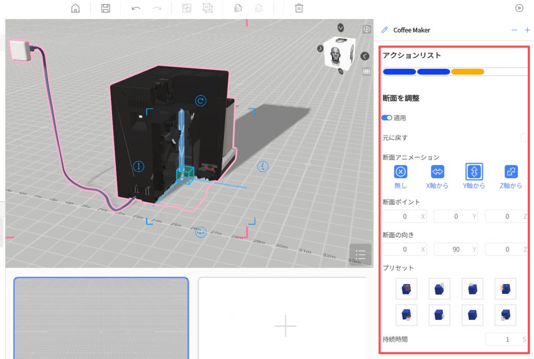Toggle the 適用 switch off
The image size is (534, 359).
(387, 118)
